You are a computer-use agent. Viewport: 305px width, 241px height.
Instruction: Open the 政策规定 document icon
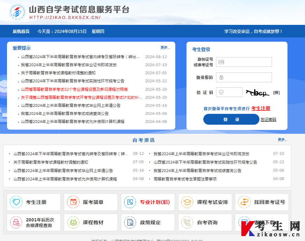pyautogui.click(x=130, y=222)
